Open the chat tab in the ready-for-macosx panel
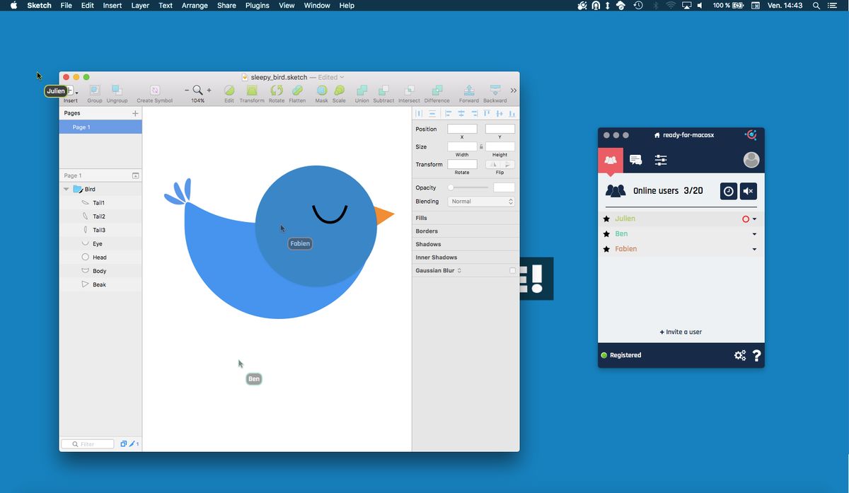 635,160
